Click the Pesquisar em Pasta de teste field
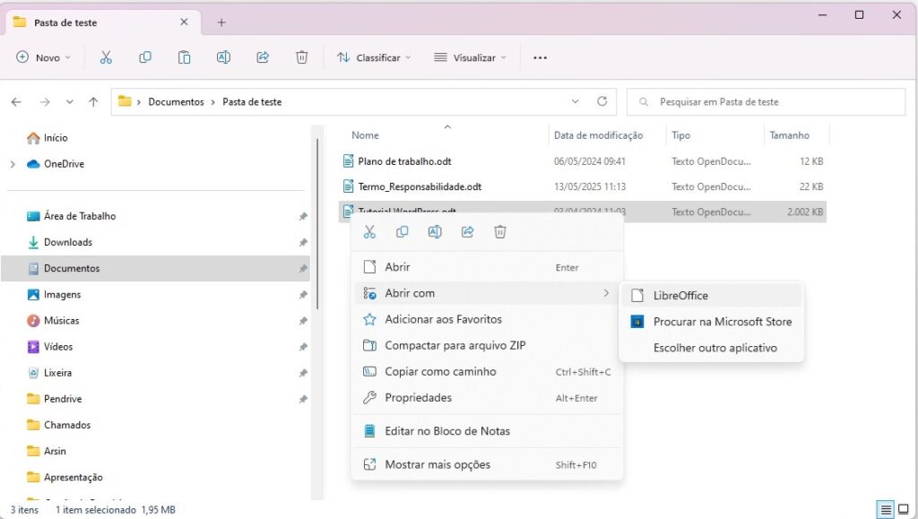The height and width of the screenshot is (519, 918). [771, 102]
